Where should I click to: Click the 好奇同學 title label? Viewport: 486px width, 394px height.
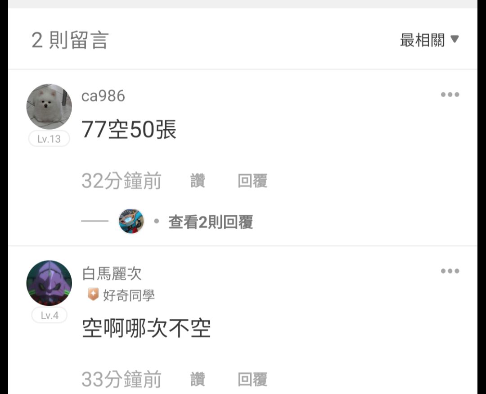click(x=129, y=295)
